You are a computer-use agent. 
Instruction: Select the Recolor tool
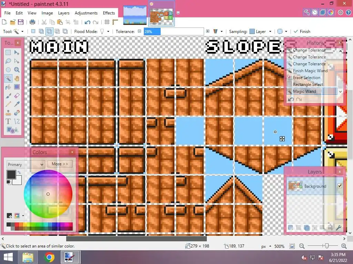click(17, 113)
